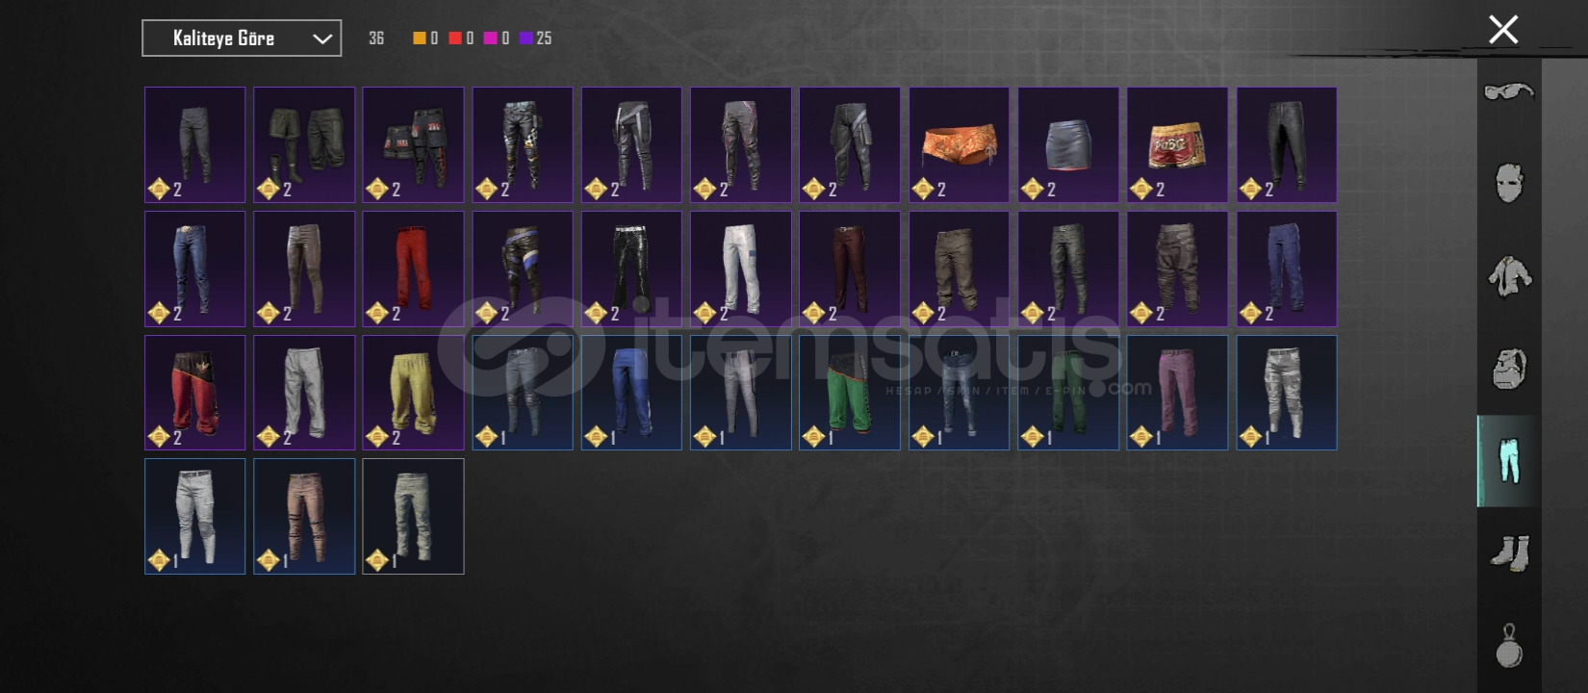Switch to the boots category
1588x693 pixels.
click(x=1509, y=553)
